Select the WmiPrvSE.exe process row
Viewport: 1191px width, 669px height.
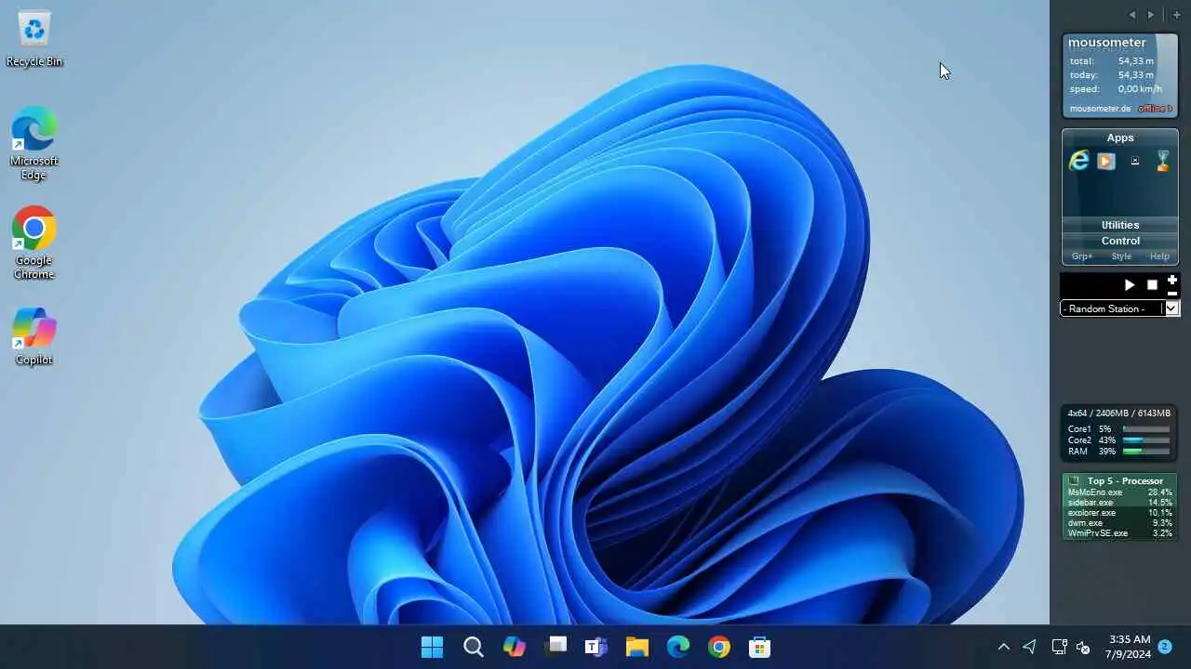1119,533
